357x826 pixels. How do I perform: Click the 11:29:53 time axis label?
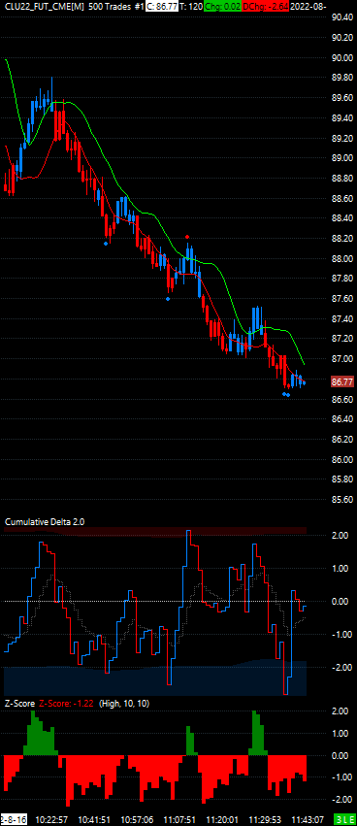pyautogui.click(x=264, y=819)
